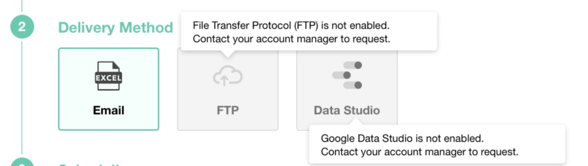Click "Google Data Studio is not enabled" line
Viewport: 588px width, 166px height.
point(402,138)
